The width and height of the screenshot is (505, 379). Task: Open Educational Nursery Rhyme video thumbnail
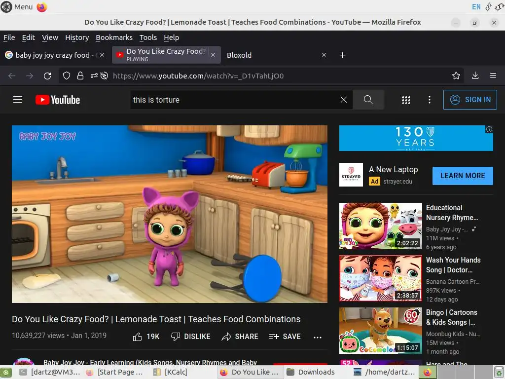point(380,226)
